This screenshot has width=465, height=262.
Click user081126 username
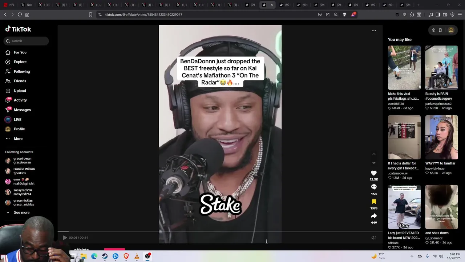pos(396,104)
